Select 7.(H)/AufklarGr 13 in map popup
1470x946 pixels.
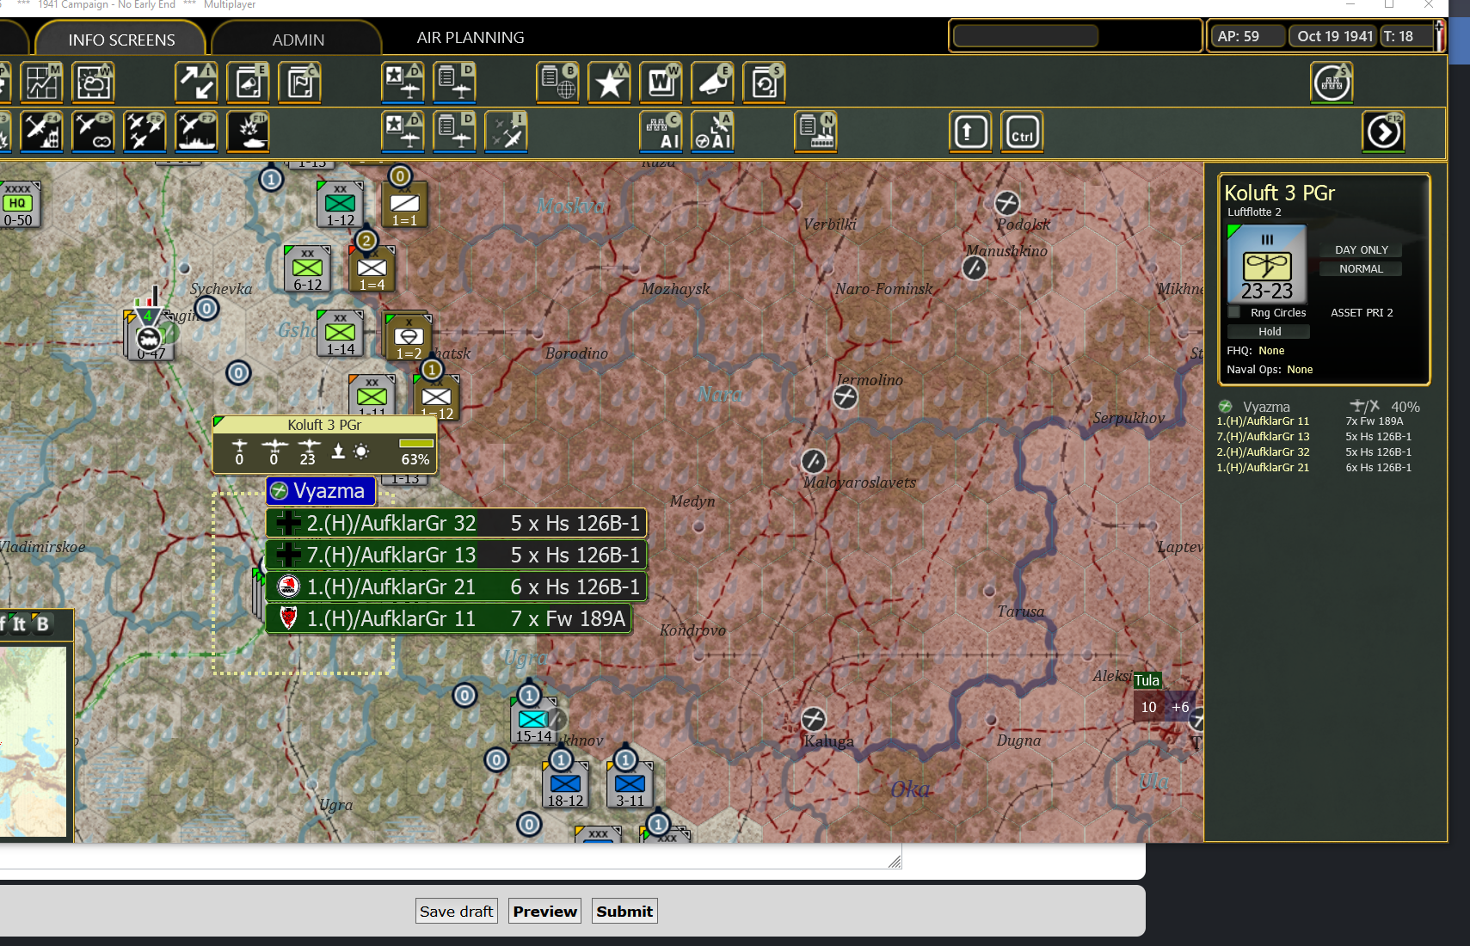tap(457, 555)
